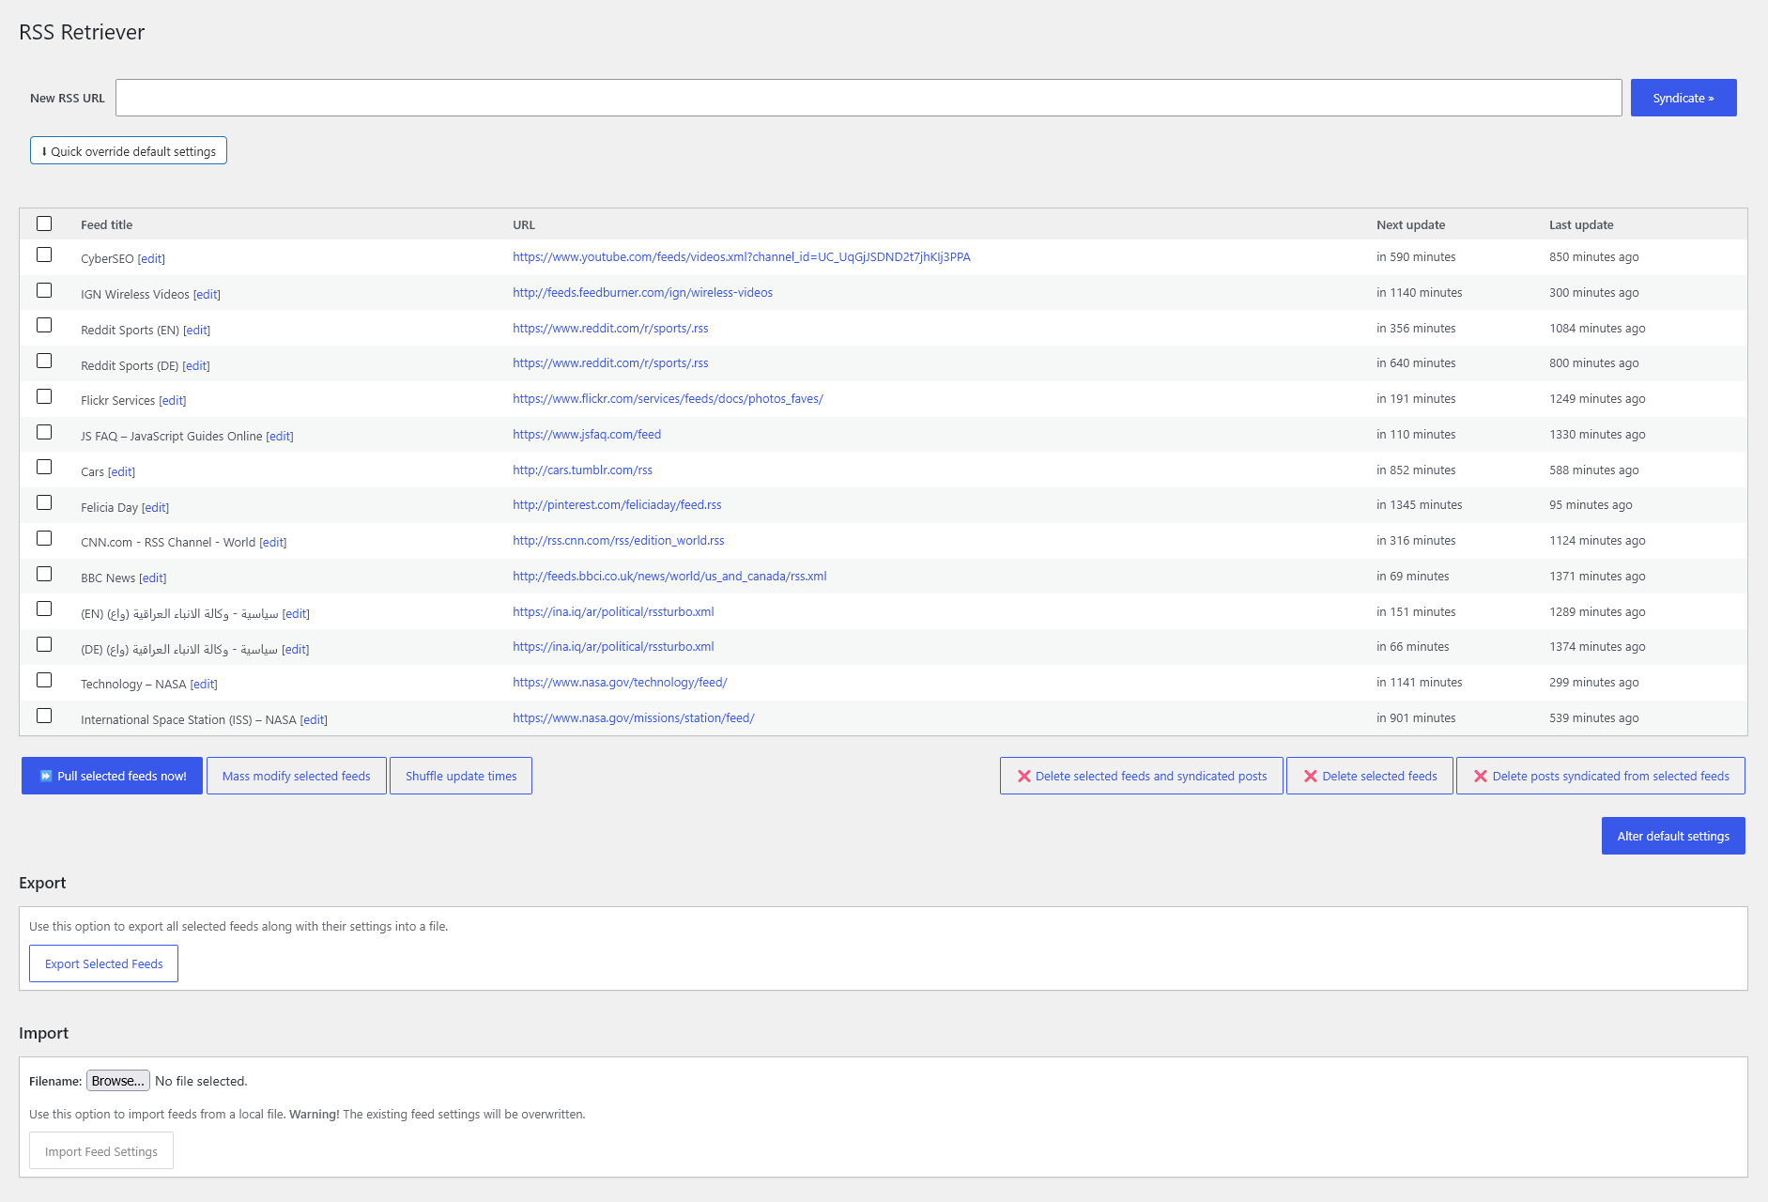Image resolution: width=1768 pixels, height=1202 pixels.
Task: Open the pinterest feliciaday feed link
Action: [x=617, y=504]
